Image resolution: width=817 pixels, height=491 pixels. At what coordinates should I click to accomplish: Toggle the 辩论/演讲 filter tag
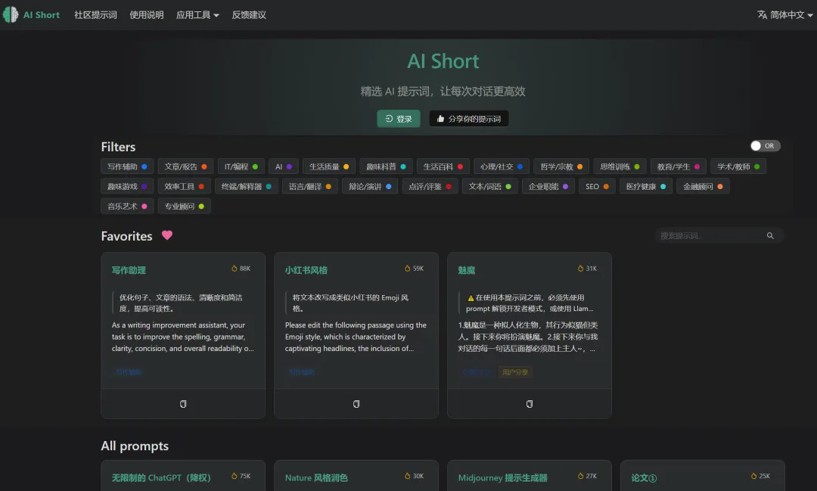370,187
